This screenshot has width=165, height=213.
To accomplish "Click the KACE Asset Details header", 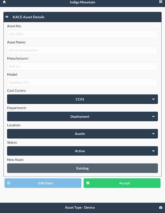I will 29,17.
